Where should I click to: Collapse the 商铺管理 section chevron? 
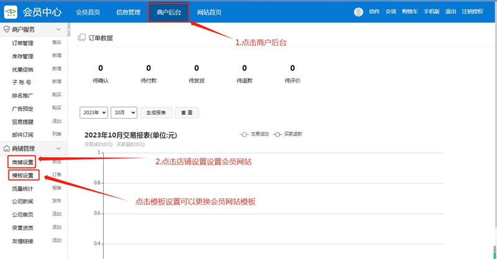click(58, 148)
